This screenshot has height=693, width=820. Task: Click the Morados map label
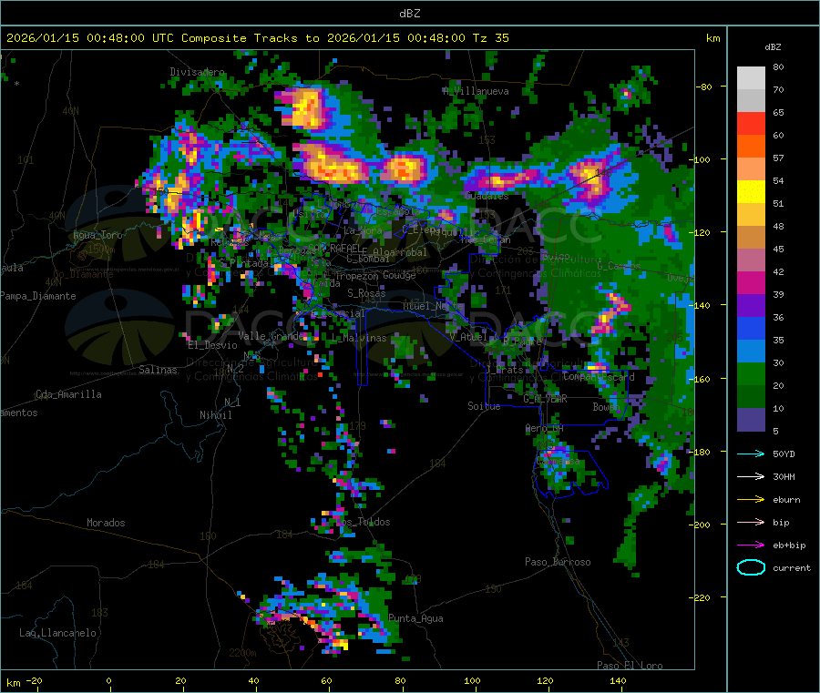click(106, 523)
